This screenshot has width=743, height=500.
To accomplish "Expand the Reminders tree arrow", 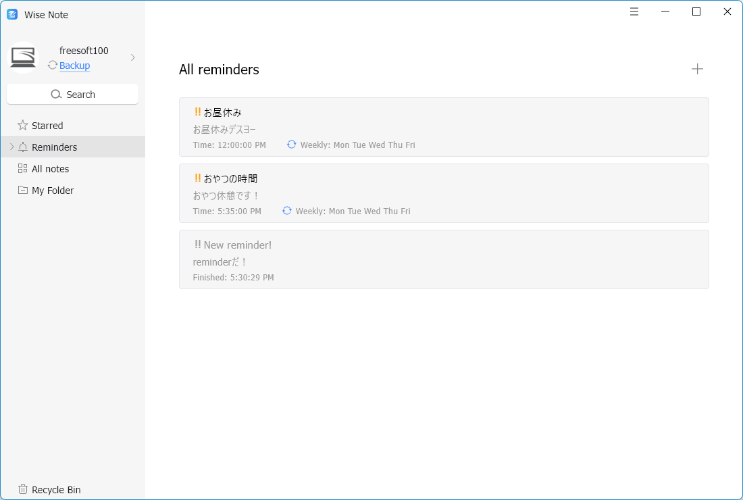I will (x=11, y=147).
